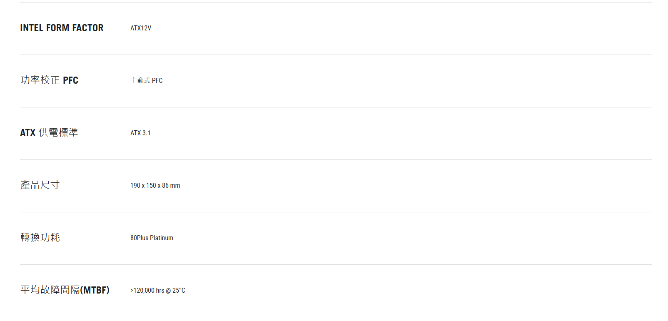Select the 190 x 150 x 86 mm dimensions
The image size is (668, 321).
[155, 186]
